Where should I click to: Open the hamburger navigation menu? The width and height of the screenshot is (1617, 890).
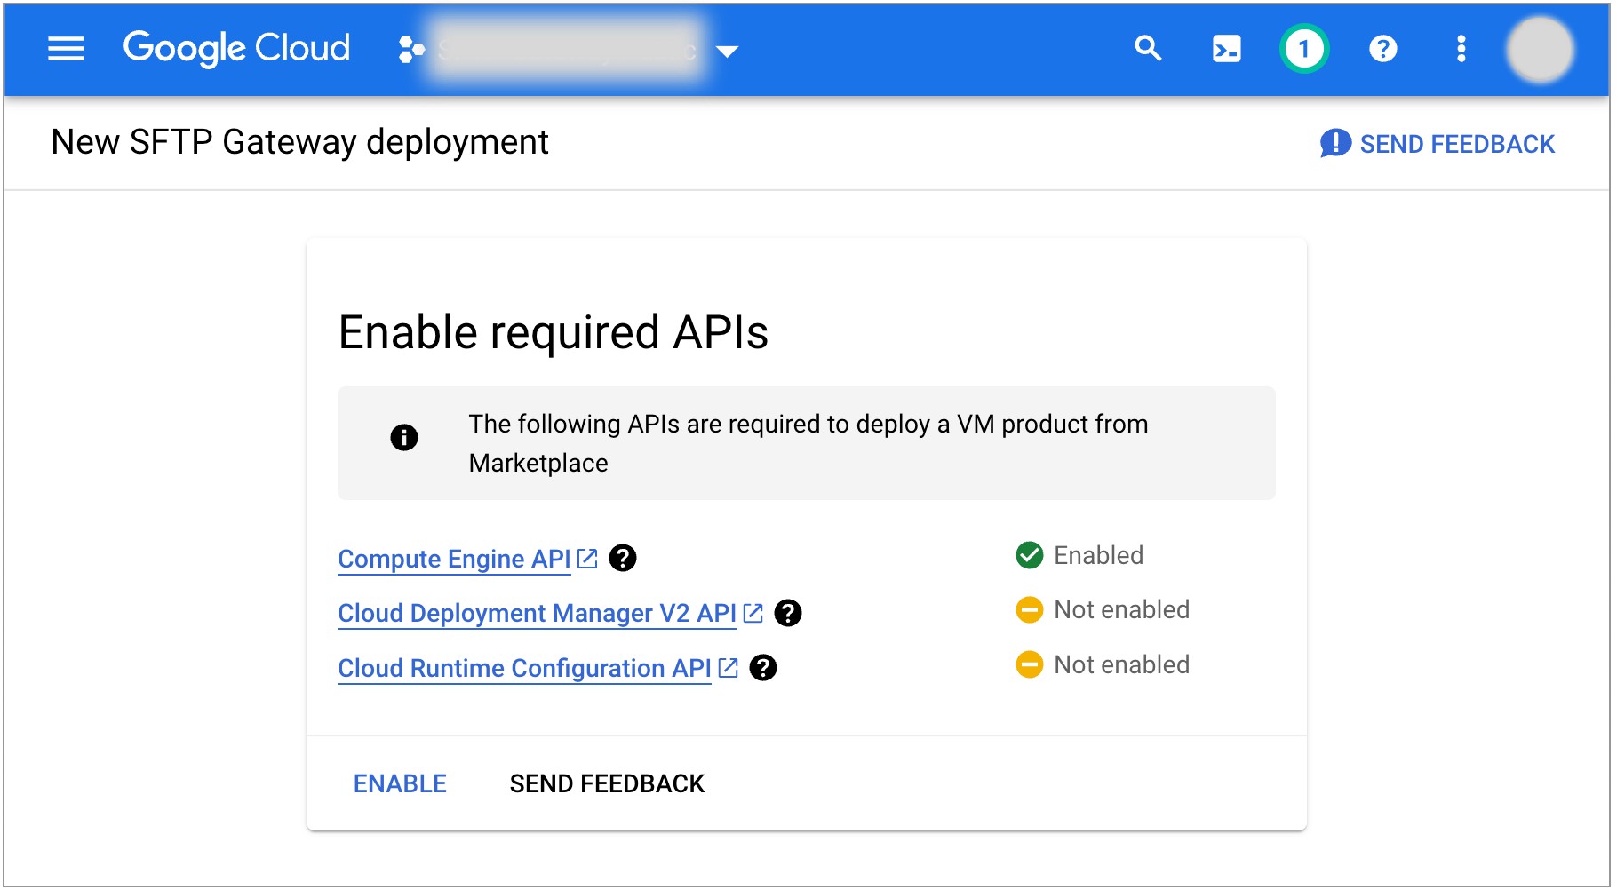pyautogui.click(x=66, y=49)
